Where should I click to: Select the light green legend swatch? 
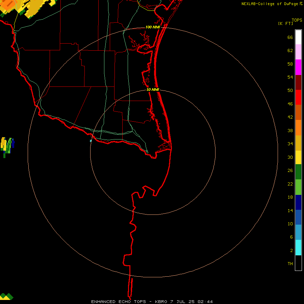click(298, 187)
